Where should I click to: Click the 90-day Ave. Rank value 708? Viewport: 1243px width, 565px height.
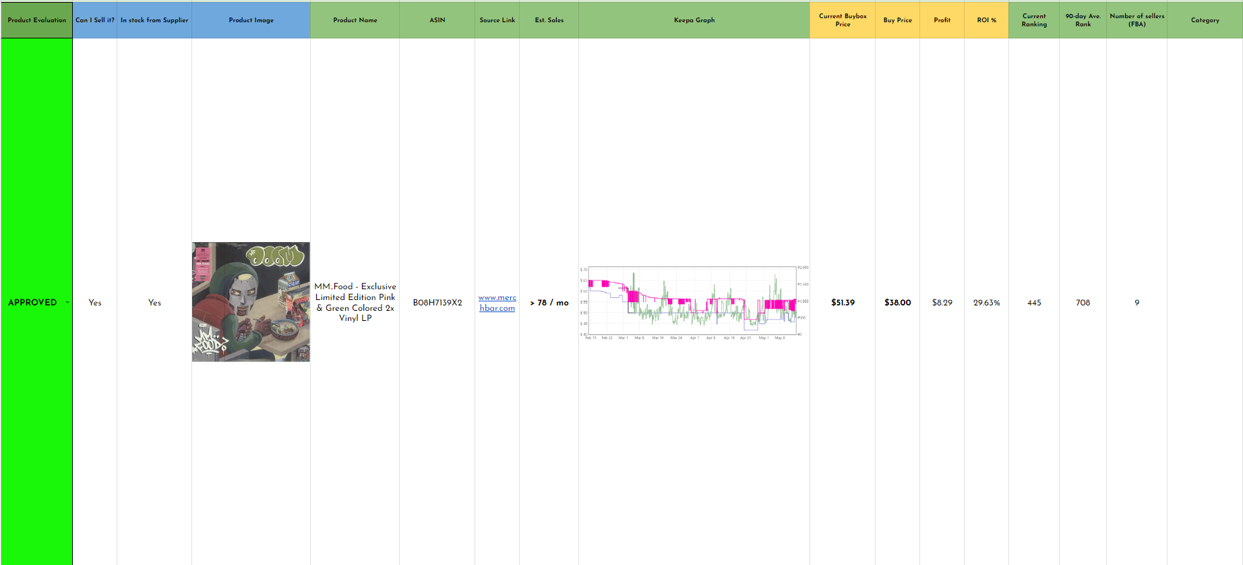(x=1083, y=303)
